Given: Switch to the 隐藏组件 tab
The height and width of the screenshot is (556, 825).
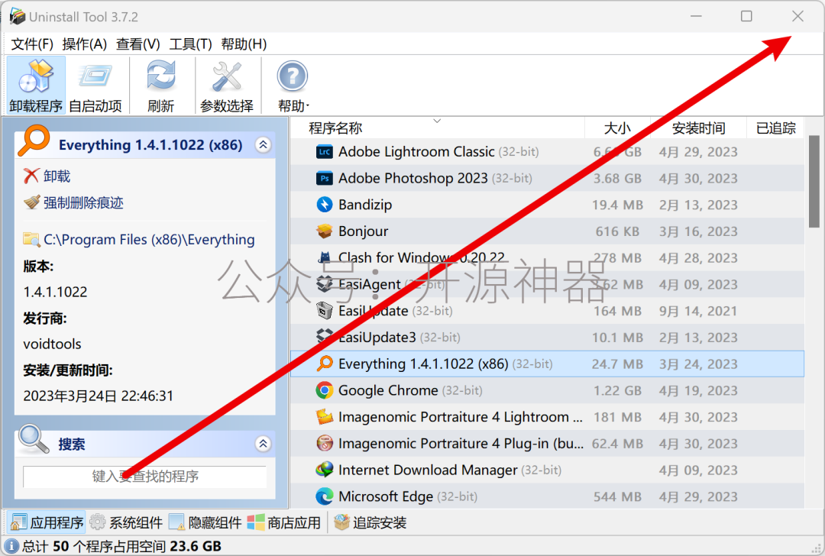Looking at the screenshot, I should point(205,522).
